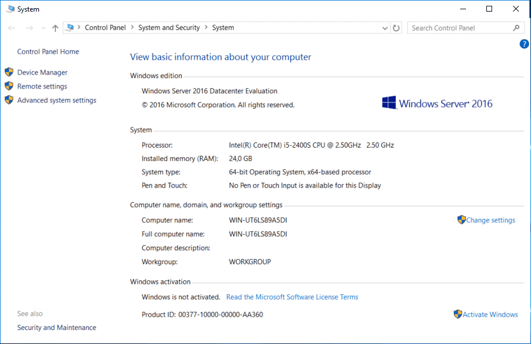This screenshot has height=344, width=531.
Task: Click the WORKGROUP value text
Action: coord(250,262)
